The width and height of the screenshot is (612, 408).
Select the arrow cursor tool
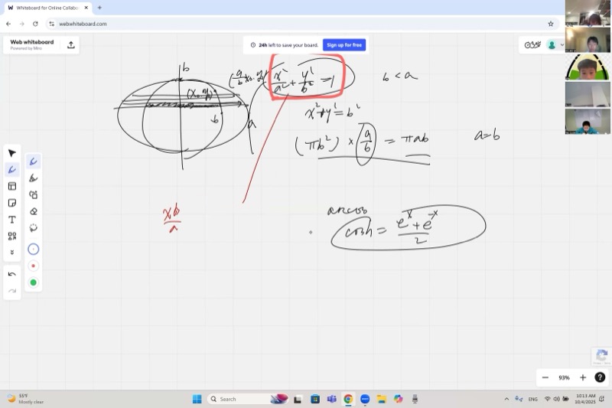coord(12,153)
